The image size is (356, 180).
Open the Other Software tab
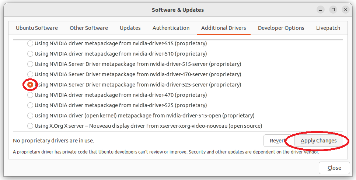[x=89, y=28]
